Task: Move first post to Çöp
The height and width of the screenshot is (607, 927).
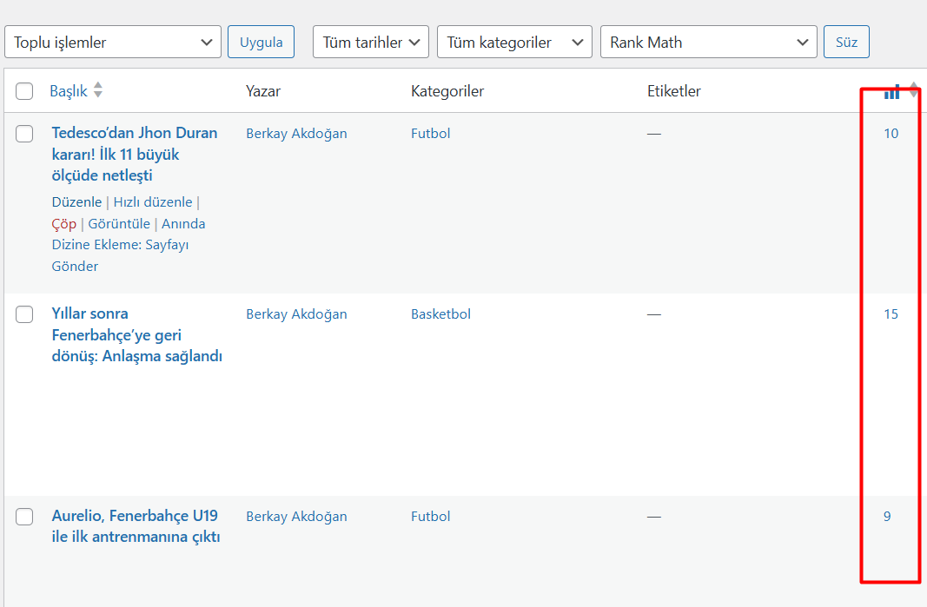Action: [63, 224]
